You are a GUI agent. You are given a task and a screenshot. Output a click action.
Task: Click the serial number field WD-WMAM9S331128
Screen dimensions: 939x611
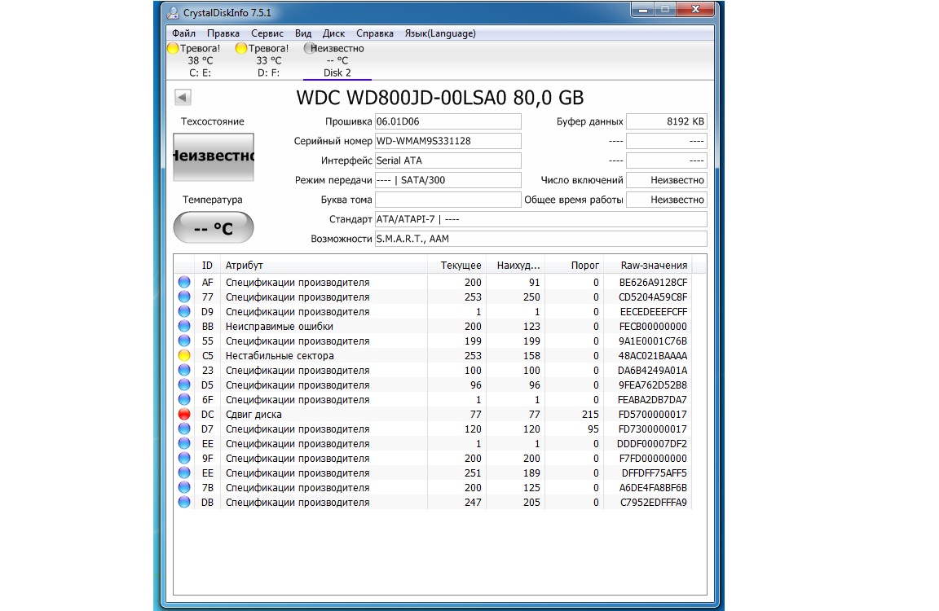[448, 141]
